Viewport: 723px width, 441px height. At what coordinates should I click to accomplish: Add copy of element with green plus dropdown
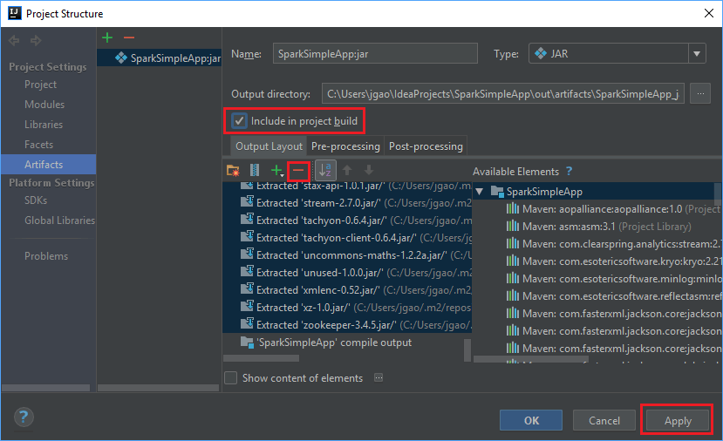pyautogui.click(x=276, y=171)
